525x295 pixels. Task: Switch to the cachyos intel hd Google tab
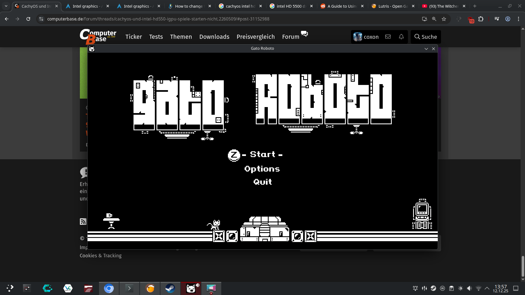coord(240,6)
